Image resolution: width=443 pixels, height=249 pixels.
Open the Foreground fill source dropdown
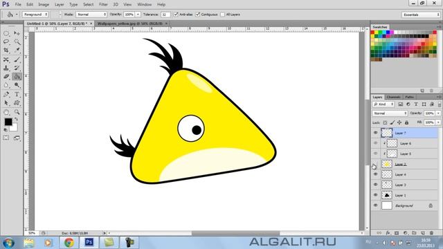click(x=35, y=15)
